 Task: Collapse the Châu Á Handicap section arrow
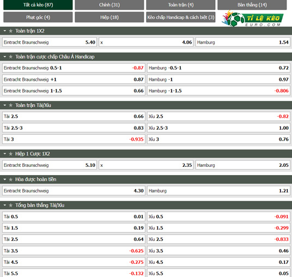[x=5, y=57]
